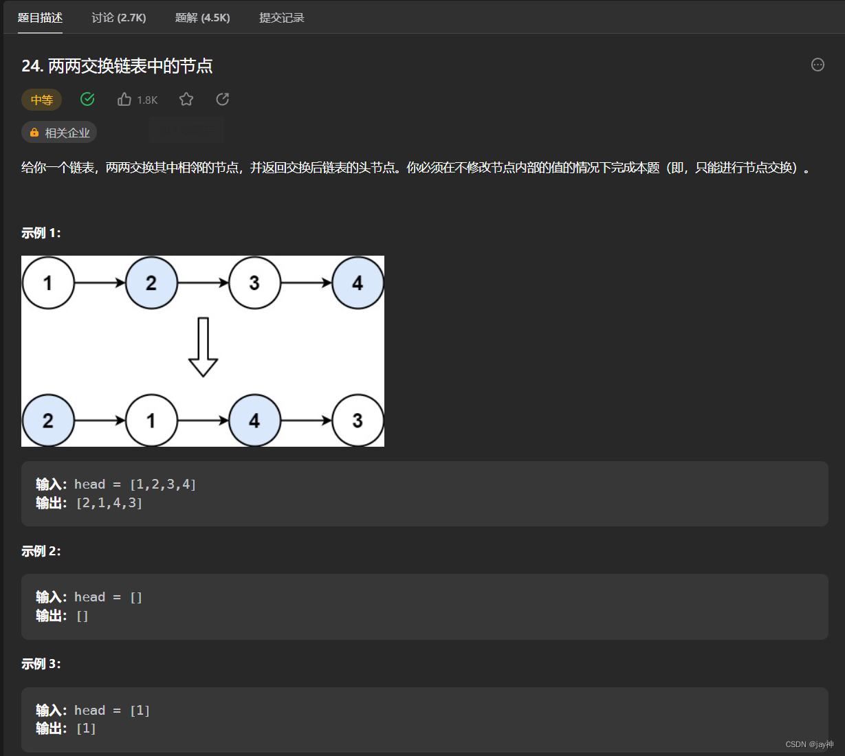Viewport: 845px width, 756px height.
Task: Click the 中等 difficulty badge
Action: [x=41, y=99]
